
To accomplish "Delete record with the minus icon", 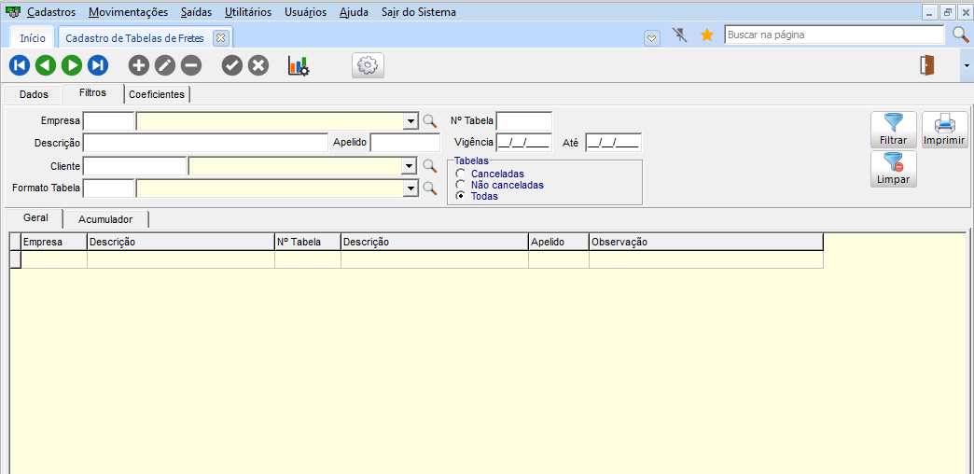I will click(191, 65).
